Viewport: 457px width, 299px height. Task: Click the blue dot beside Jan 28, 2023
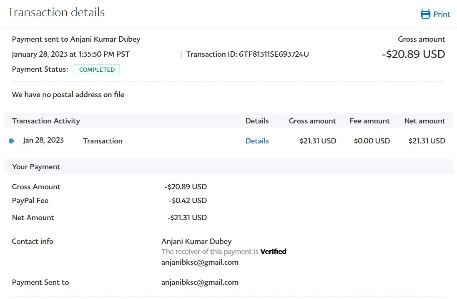click(11, 141)
